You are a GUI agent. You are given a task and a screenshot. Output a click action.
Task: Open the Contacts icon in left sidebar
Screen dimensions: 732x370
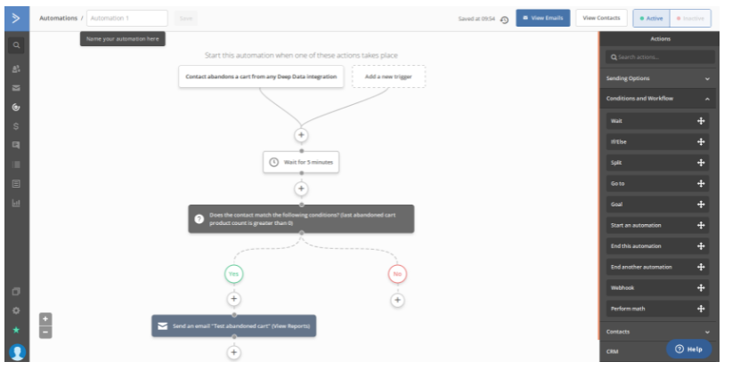pos(16,69)
